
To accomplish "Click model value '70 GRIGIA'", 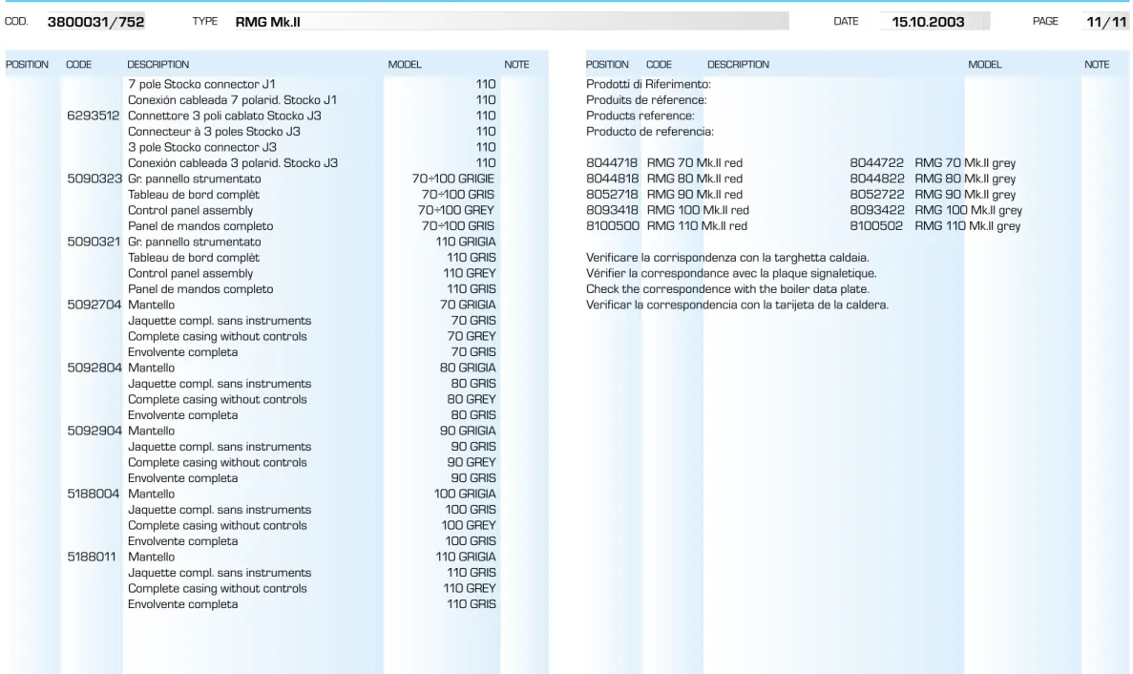I will pos(468,305).
